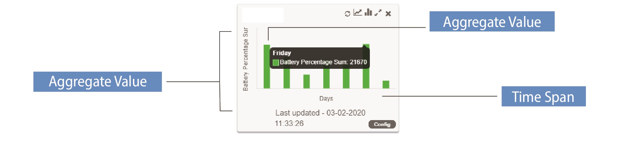Click the first tall green bar
This screenshot has width=640, height=148.
click(267, 66)
